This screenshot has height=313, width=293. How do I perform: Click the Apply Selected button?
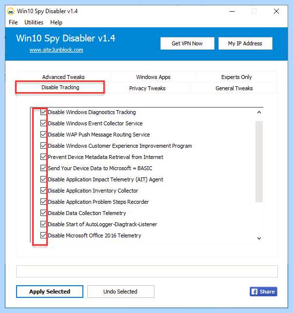click(x=50, y=292)
